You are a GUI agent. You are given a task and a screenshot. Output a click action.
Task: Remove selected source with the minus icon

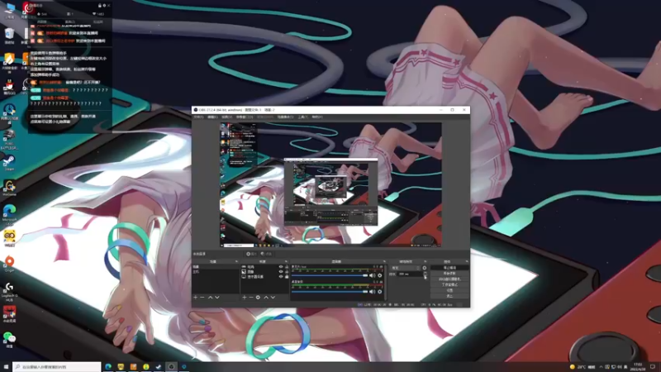pyautogui.click(x=251, y=298)
